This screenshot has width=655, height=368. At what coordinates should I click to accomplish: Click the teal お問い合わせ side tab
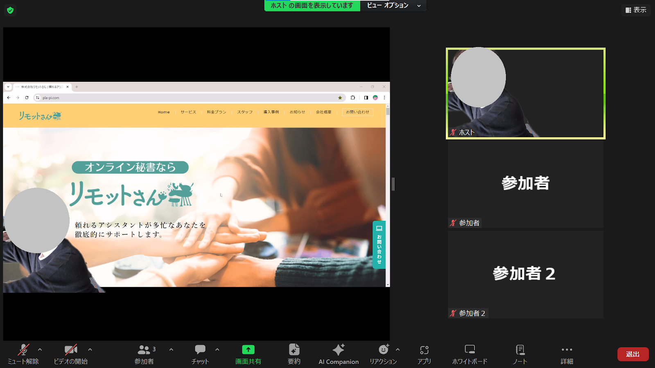pyautogui.click(x=379, y=245)
